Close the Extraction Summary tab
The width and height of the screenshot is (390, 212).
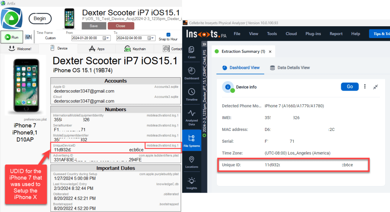tap(270, 51)
